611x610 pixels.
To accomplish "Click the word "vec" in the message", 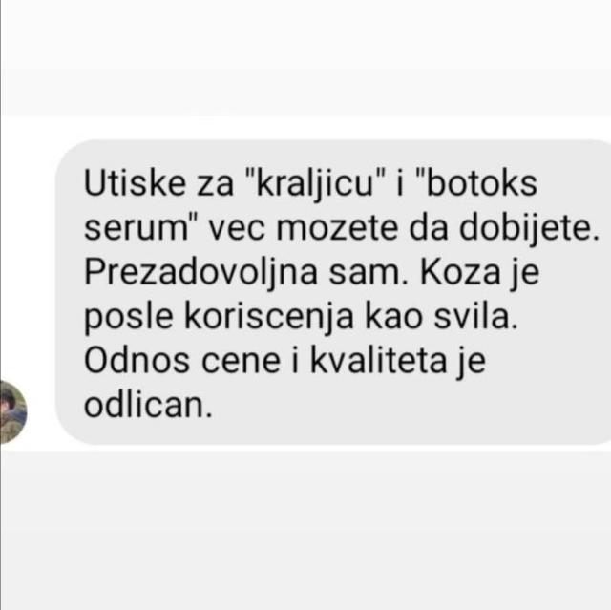I will click(x=236, y=230).
